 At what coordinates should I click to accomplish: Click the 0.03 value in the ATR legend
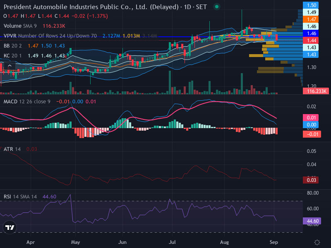[32, 149]
